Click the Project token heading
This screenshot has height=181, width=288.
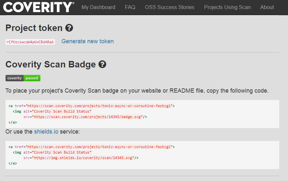34,28
